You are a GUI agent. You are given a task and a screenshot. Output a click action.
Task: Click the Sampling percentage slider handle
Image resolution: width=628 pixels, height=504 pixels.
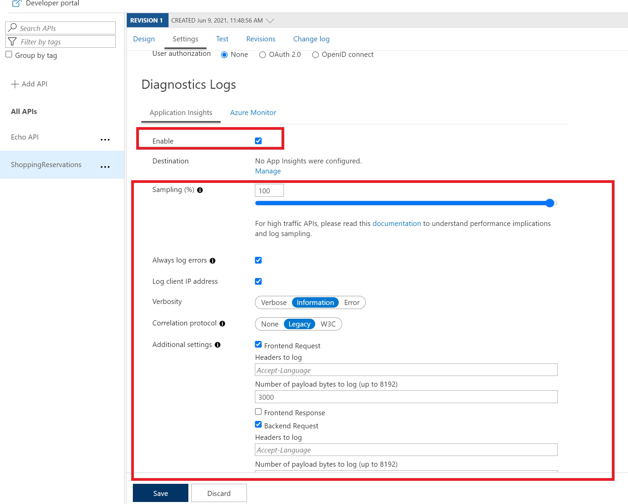pyautogui.click(x=550, y=203)
